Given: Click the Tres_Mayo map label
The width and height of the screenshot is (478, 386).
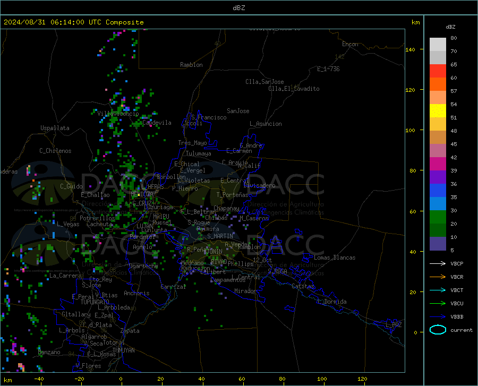Looking at the screenshot, I should click(x=192, y=143).
